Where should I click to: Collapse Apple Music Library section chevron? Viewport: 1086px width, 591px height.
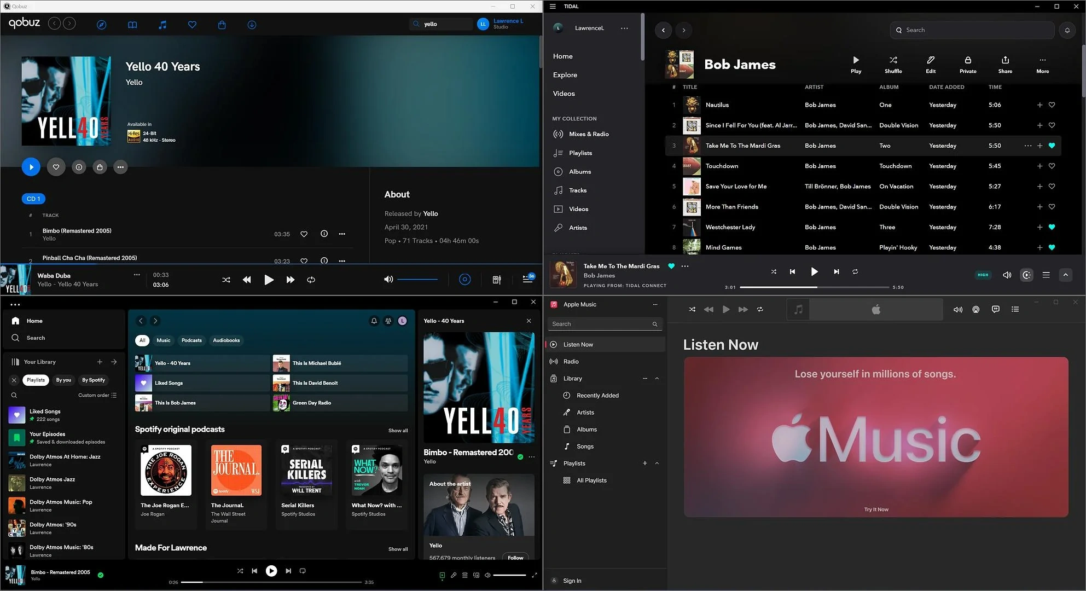pyautogui.click(x=657, y=379)
